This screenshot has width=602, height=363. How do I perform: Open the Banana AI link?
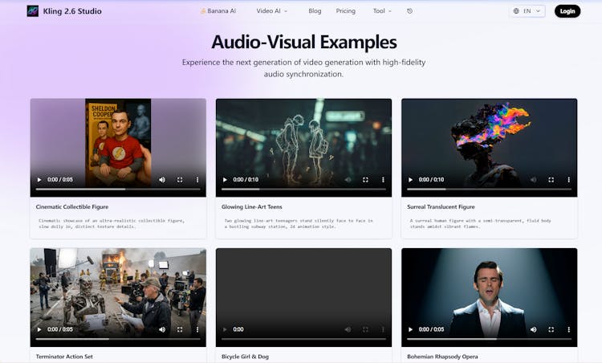coord(218,11)
